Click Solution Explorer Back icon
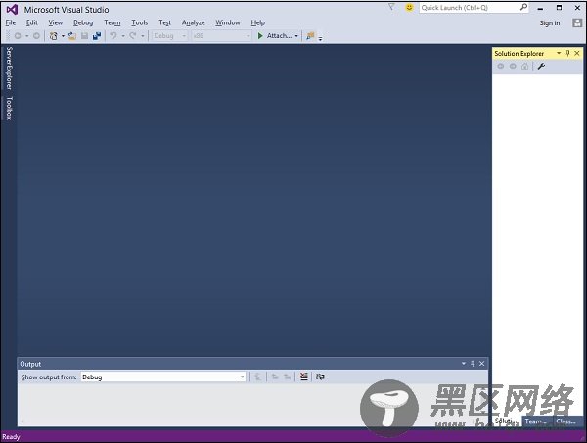This screenshot has width=587, height=443. coord(501,66)
